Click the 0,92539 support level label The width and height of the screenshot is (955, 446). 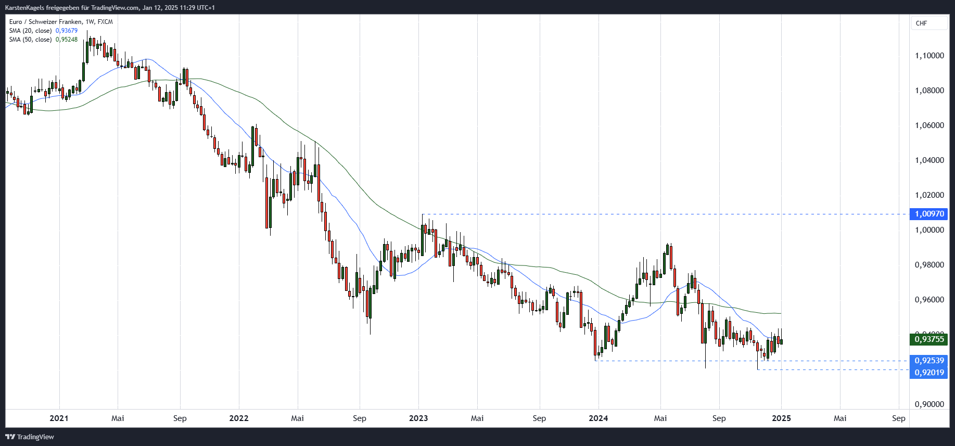coord(929,361)
